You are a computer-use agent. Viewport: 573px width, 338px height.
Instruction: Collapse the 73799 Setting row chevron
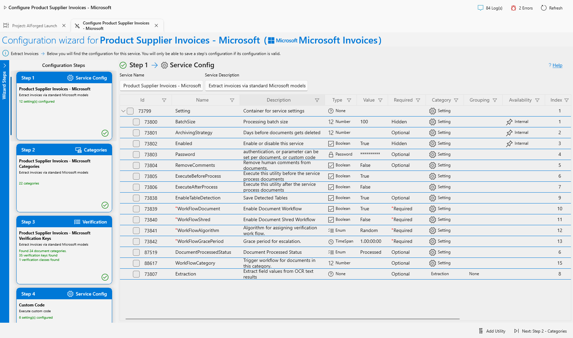click(x=123, y=111)
